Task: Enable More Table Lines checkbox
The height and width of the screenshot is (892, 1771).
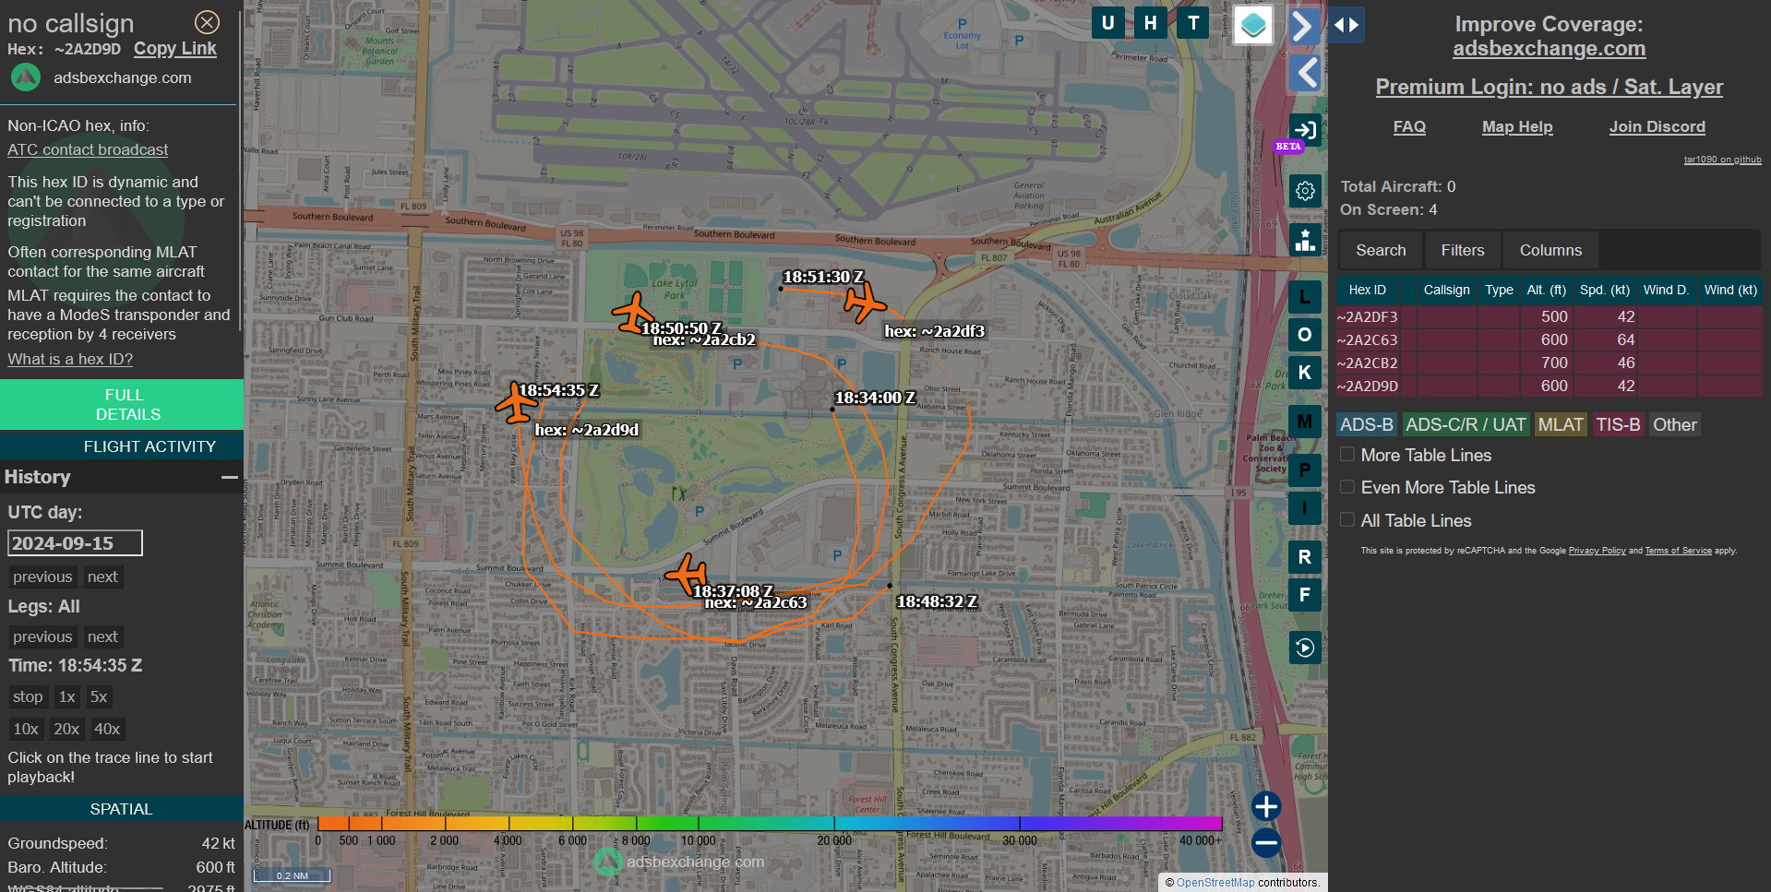Action: (x=1347, y=455)
